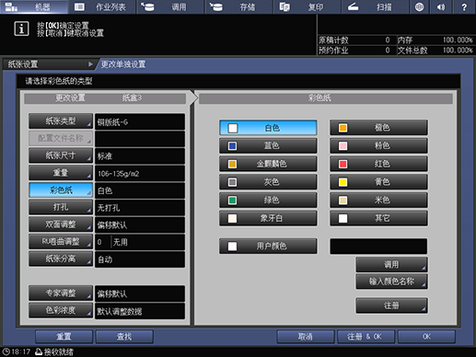Click the 取消 cancel button
Viewport: 476px width, 357px height.
[x=306, y=337]
